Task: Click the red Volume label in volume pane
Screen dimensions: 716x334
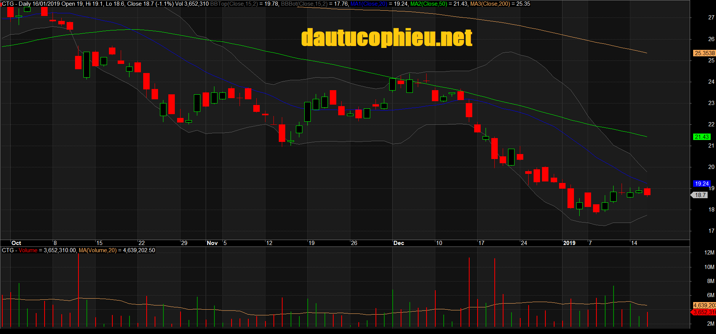Action: point(28,250)
